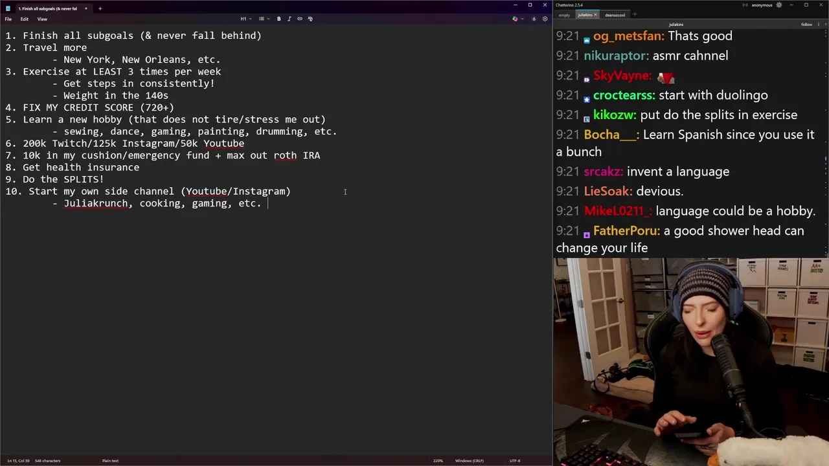Open the H1 heading dropdown
Viewport: 829px width, 466px height.
click(246, 19)
